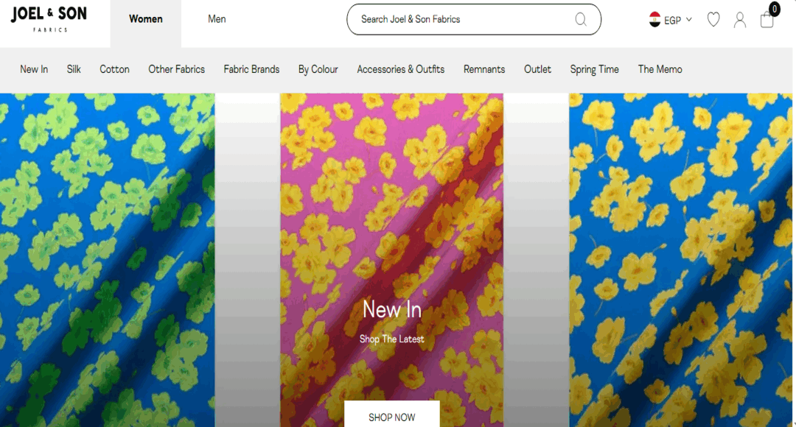Open the Cotton category menu
The image size is (796, 427).
(114, 69)
